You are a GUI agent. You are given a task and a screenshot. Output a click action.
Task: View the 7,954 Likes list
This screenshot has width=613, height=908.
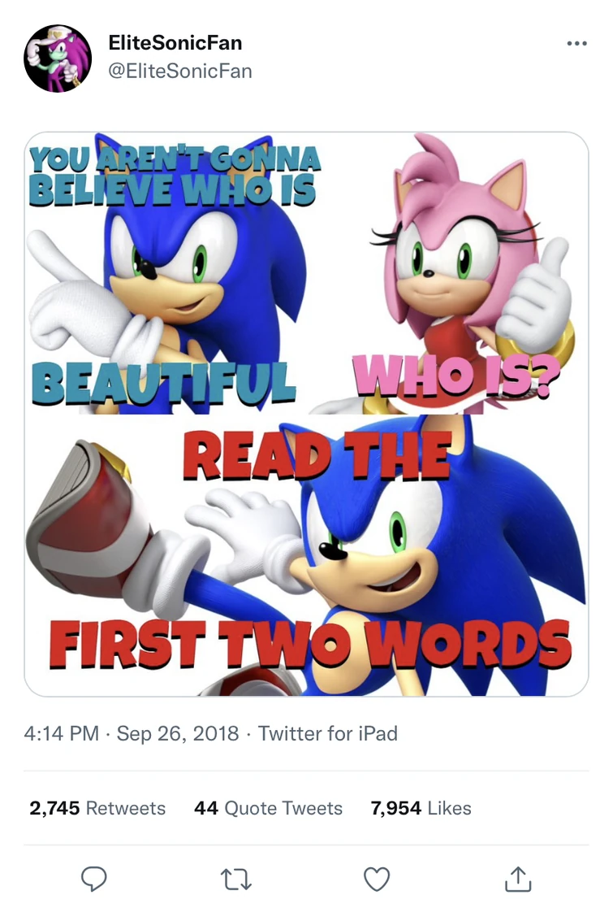[420, 808]
